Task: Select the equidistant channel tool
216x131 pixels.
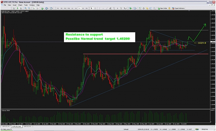Action: coord(110,8)
